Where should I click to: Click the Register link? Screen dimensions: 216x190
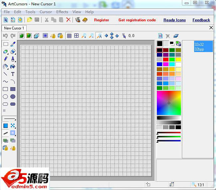tap(101, 20)
